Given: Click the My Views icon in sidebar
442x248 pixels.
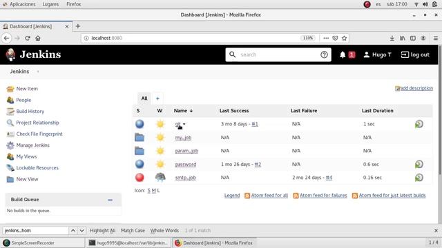Looking at the screenshot, I should tap(10, 156).
